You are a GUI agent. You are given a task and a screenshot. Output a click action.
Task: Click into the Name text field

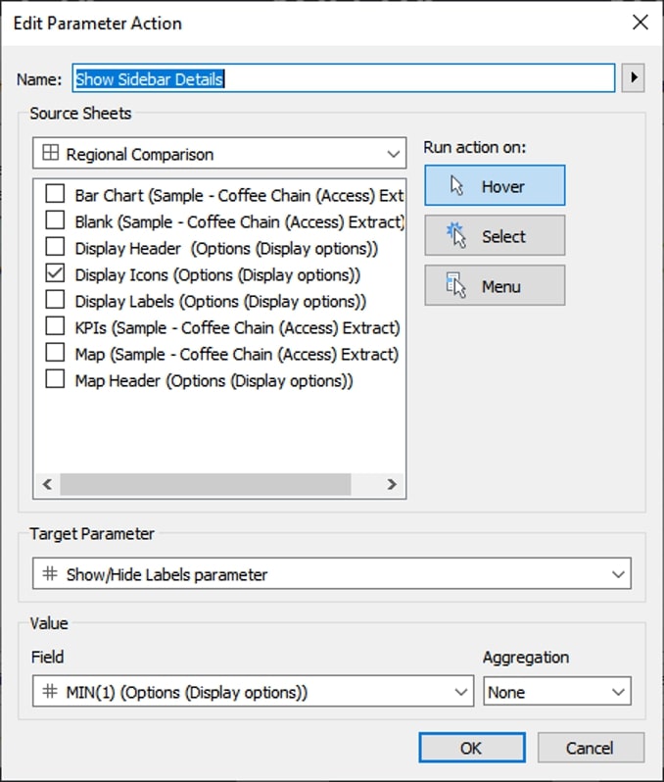(344, 77)
